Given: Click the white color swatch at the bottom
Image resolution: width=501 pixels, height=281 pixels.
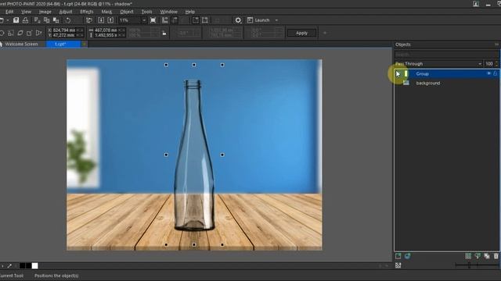Looking at the screenshot, I should point(34,265).
